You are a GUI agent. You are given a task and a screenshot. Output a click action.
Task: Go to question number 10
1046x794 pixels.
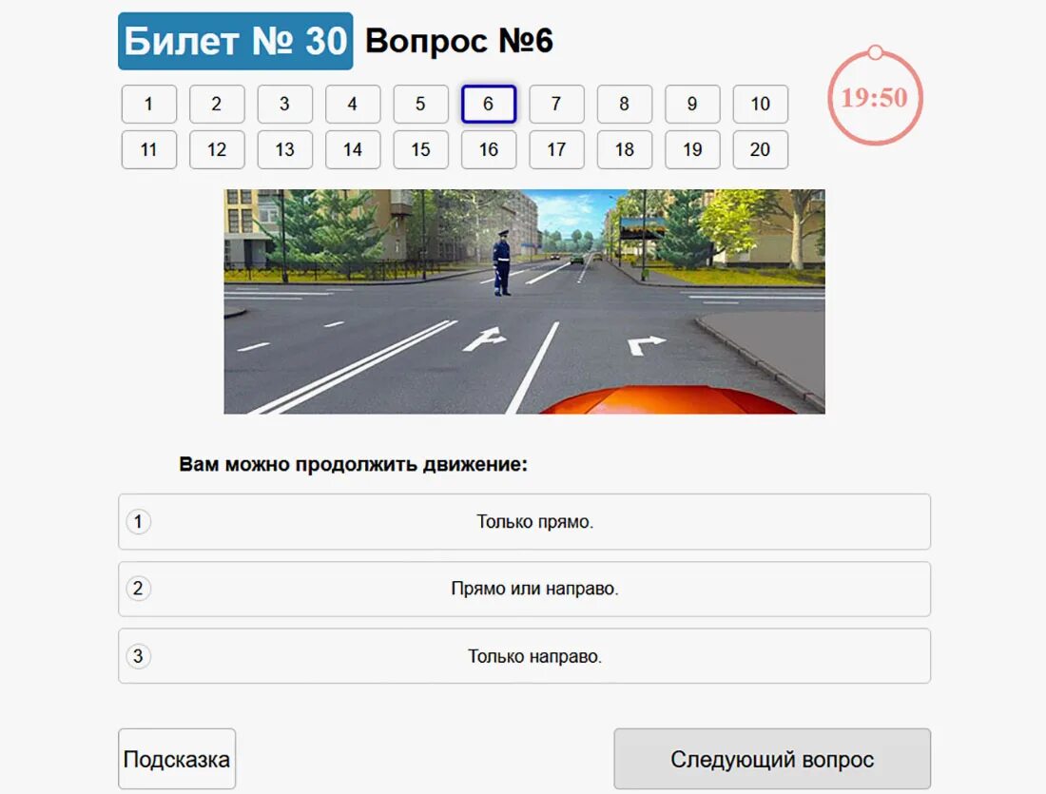tap(761, 104)
